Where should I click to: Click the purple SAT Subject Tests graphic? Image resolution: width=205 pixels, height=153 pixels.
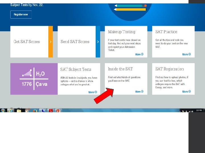click(x=34, y=79)
